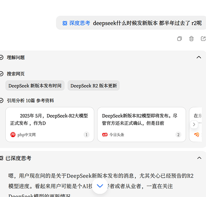The image size is (206, 197).
Task: Collapse the 已深度思考 section chevron
Action: [199, 158]
